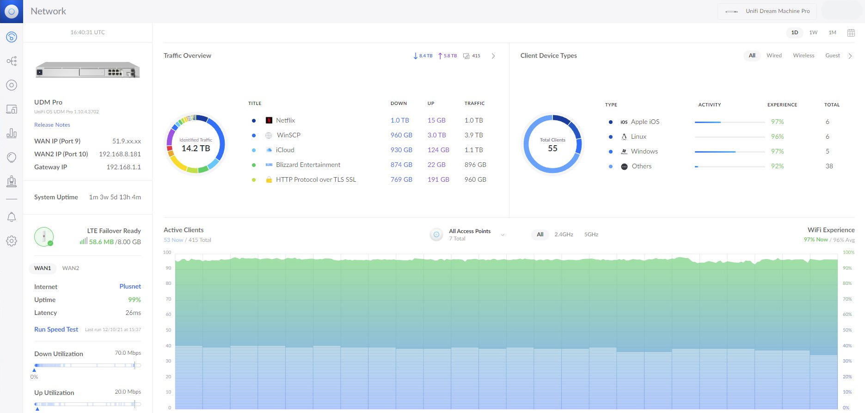Image resolution: width=865 pixels, height=413 pixels.
Task: Select the WAN1 tab
Action: 43,268
